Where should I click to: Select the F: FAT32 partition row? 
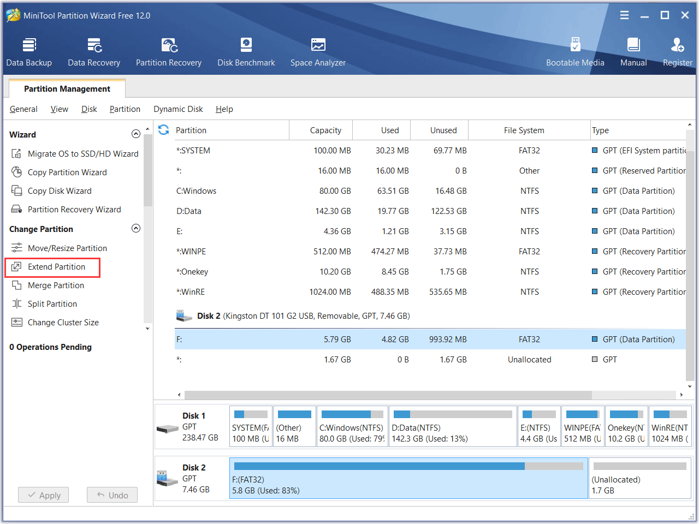(430, 340)
